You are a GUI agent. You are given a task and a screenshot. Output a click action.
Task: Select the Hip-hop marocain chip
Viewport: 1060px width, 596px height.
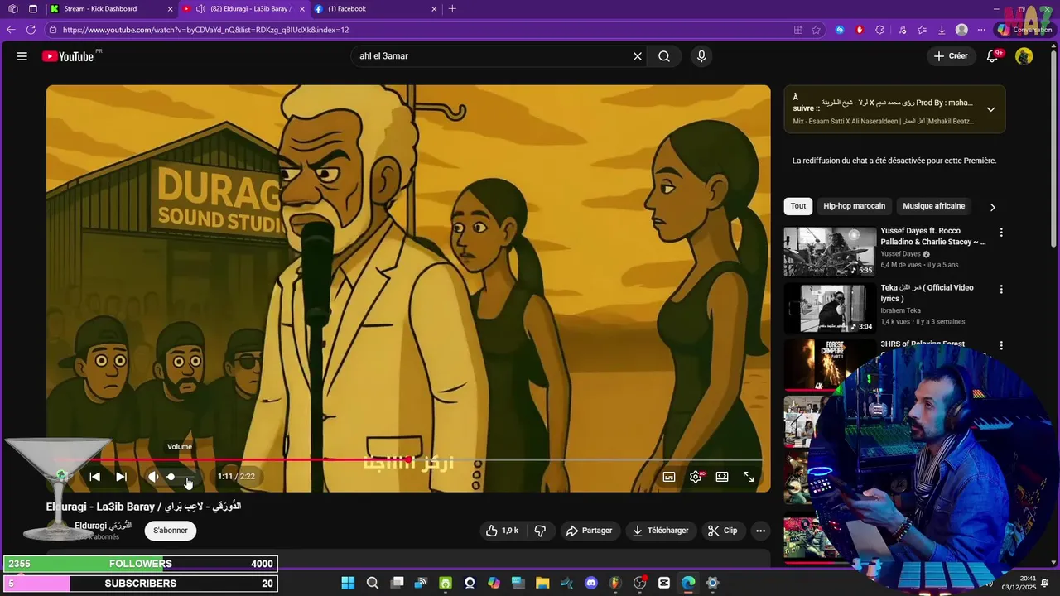pos(854,206)
